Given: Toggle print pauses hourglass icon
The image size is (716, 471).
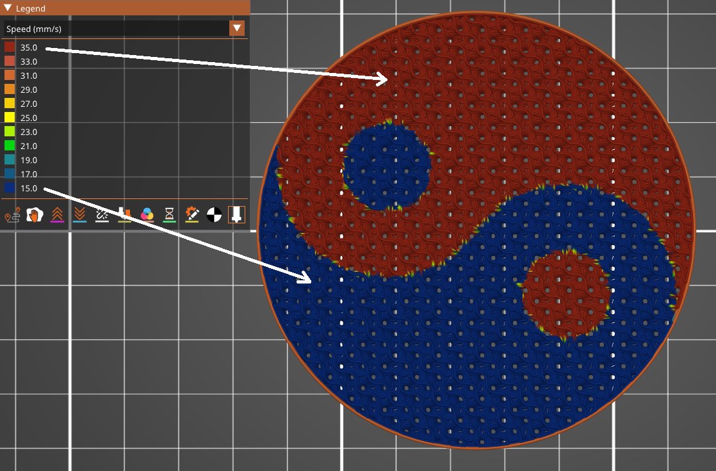Looking at the screenshot, I should tap(170, 214).
